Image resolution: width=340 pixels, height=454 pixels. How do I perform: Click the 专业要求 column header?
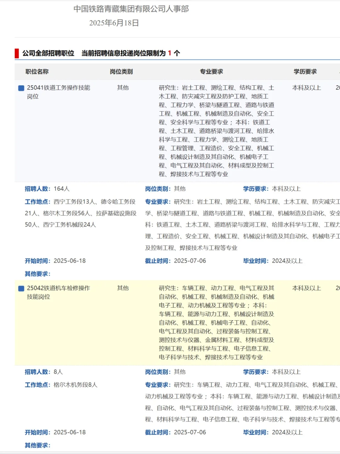click(212, 72)
